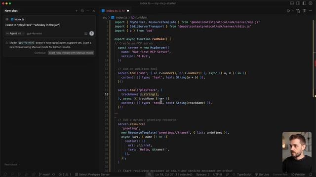Click index.ts breadcrumb segment
Viewport: 316px width, 177px height.
(x=119, y=18)
